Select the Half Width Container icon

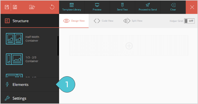click(x=14, y=39)
